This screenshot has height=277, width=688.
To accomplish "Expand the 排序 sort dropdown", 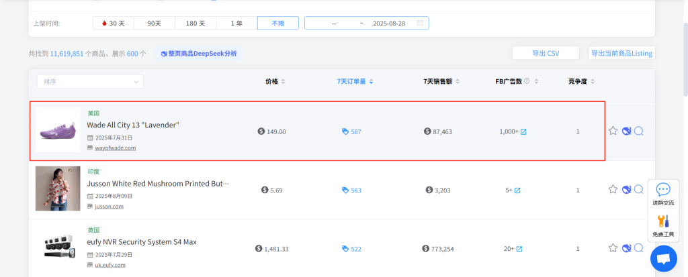I will click(x=90, y=82).
